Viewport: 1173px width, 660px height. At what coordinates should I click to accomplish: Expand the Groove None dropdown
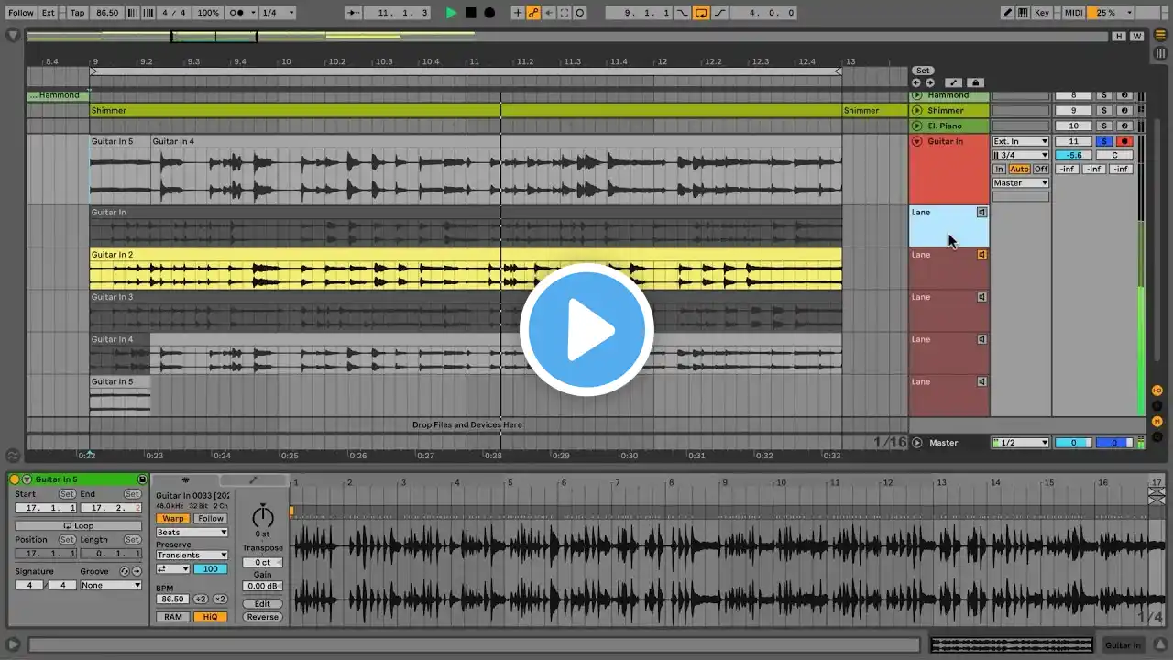pos(111,585)
